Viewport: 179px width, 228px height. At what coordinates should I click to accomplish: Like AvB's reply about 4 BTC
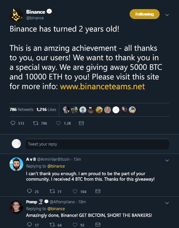(x=75, y=191)
